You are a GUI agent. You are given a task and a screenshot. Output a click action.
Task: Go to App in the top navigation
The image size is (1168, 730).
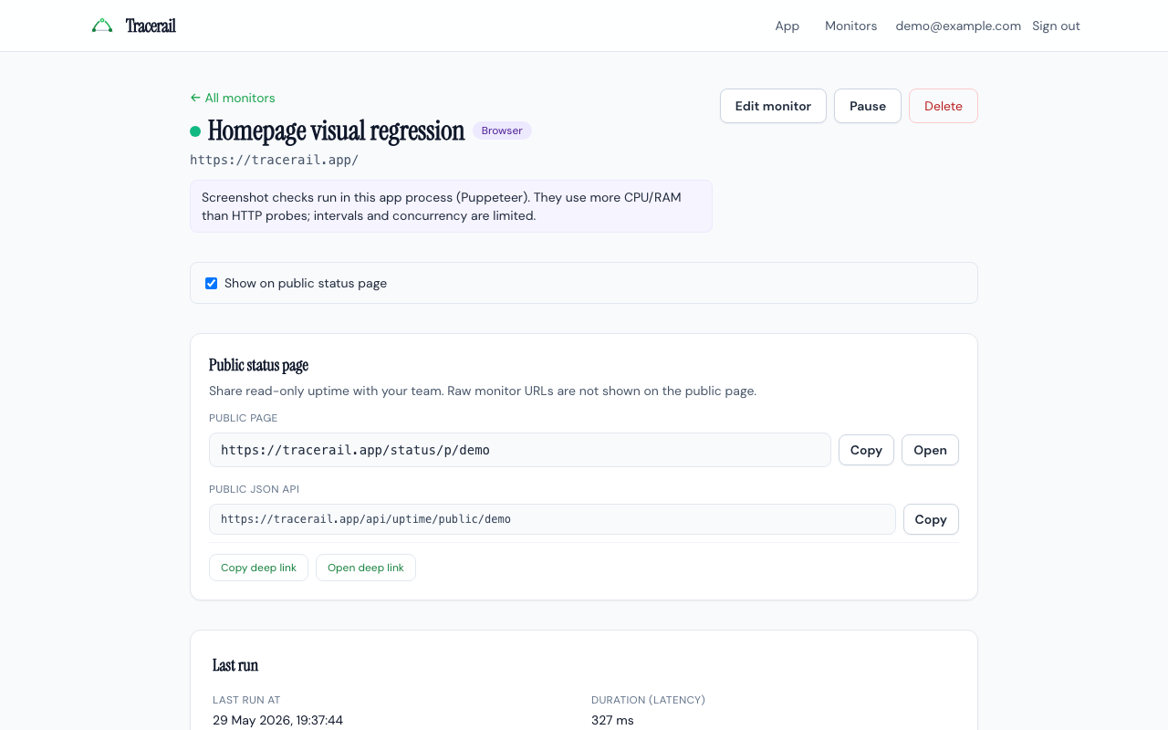(x=787, y=26)
